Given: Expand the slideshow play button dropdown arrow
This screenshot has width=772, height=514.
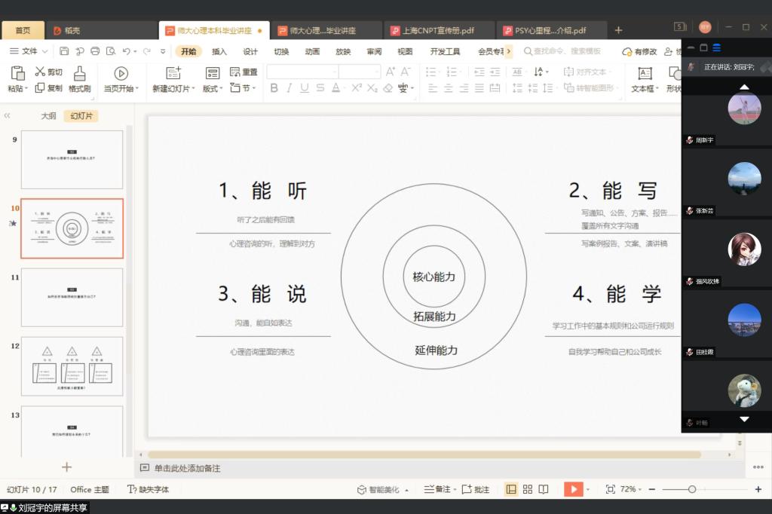Looking at the screenshot, I should click(x=588, y=489).
